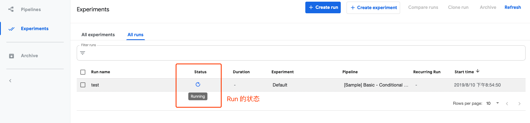Type in the Filter runs field

302,53
